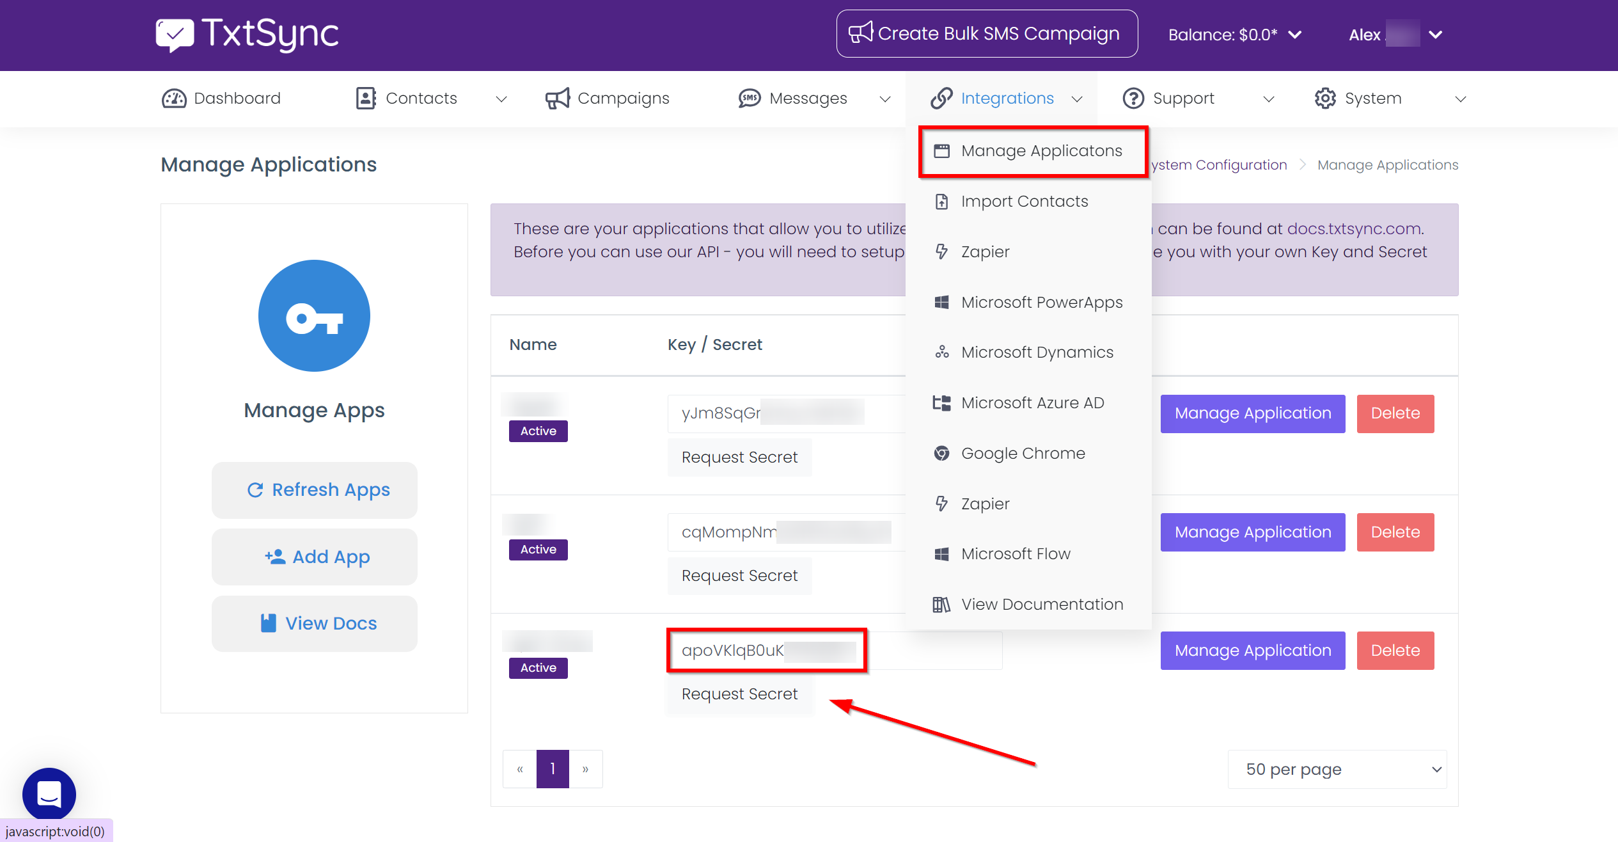Click the apoVKlqB0uK key field
Viewport: 1618px width, 842px height.
(x=835, y=651)
